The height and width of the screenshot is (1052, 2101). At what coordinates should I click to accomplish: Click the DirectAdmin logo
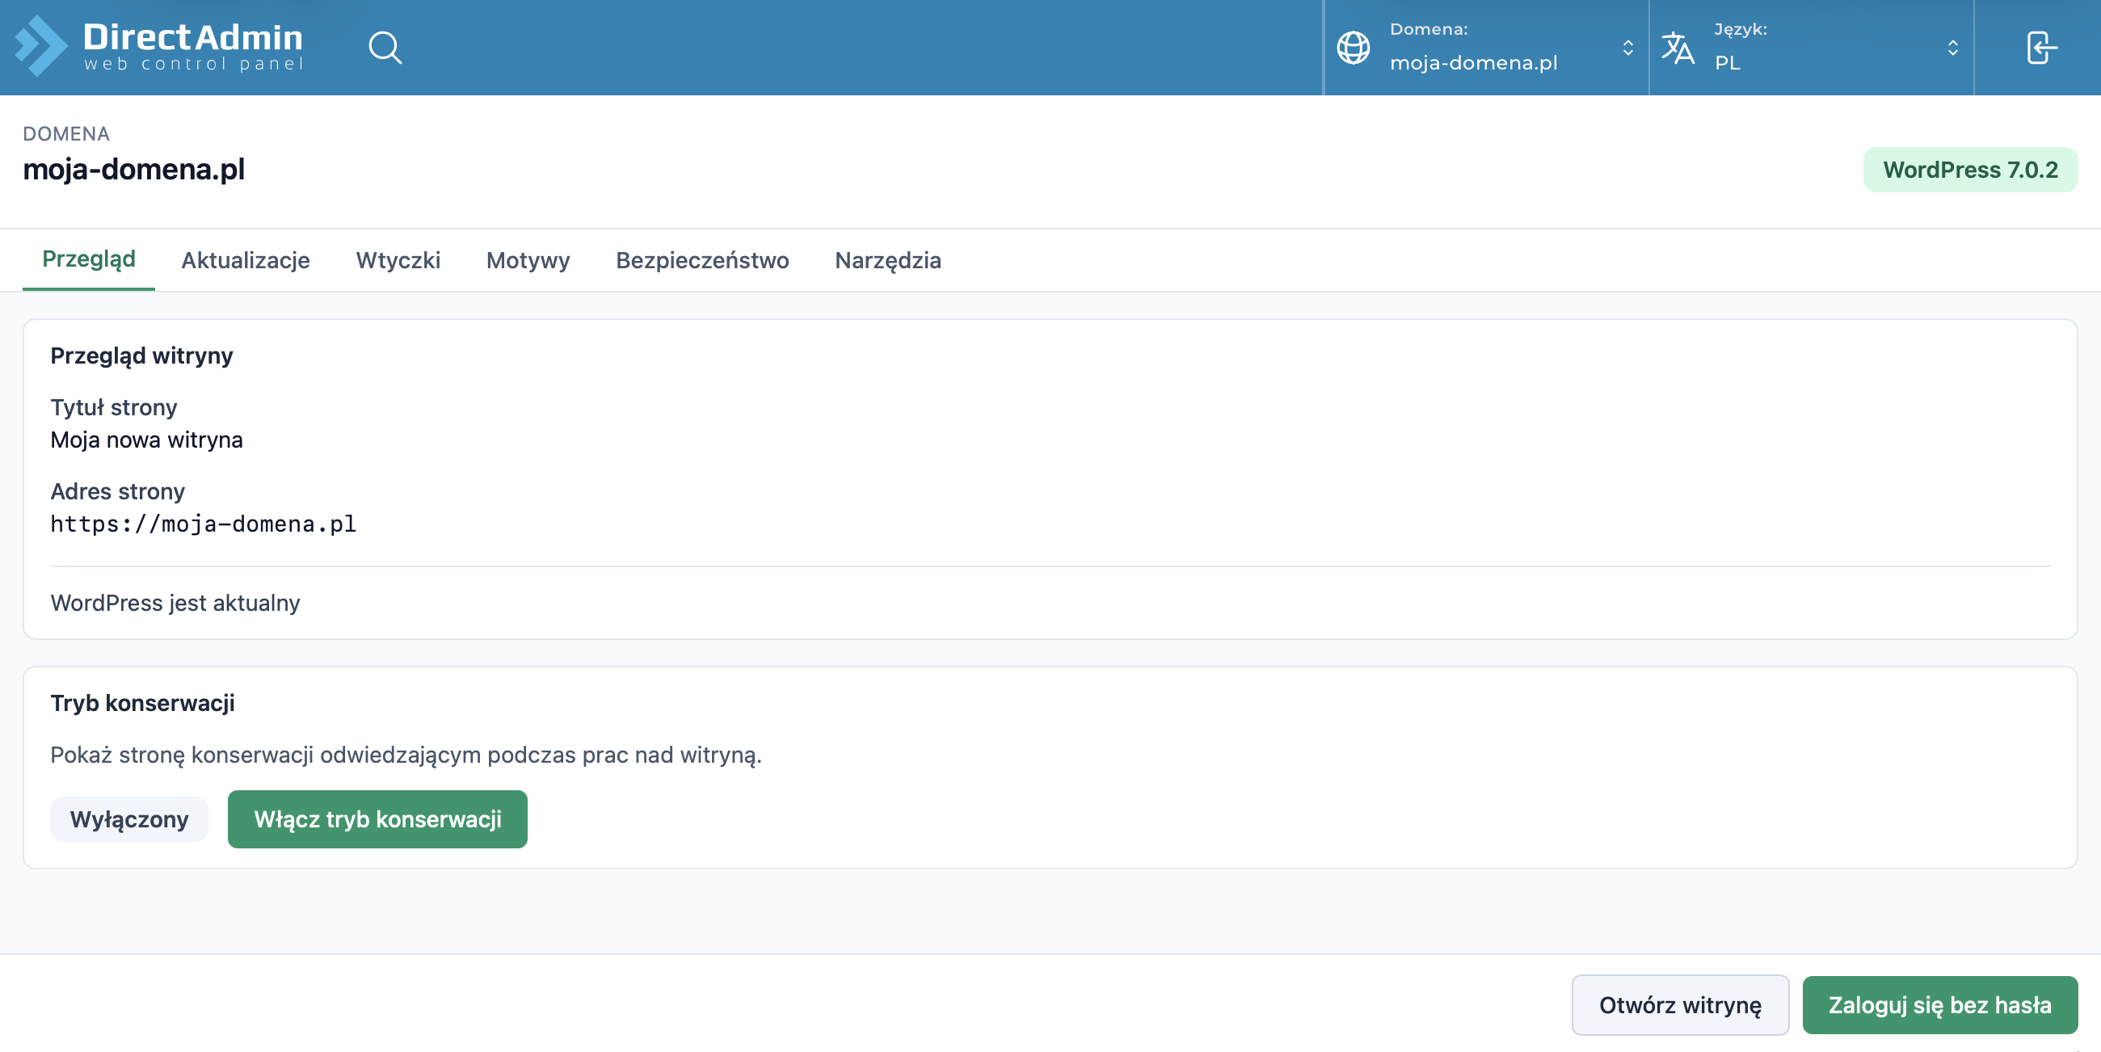159,47
